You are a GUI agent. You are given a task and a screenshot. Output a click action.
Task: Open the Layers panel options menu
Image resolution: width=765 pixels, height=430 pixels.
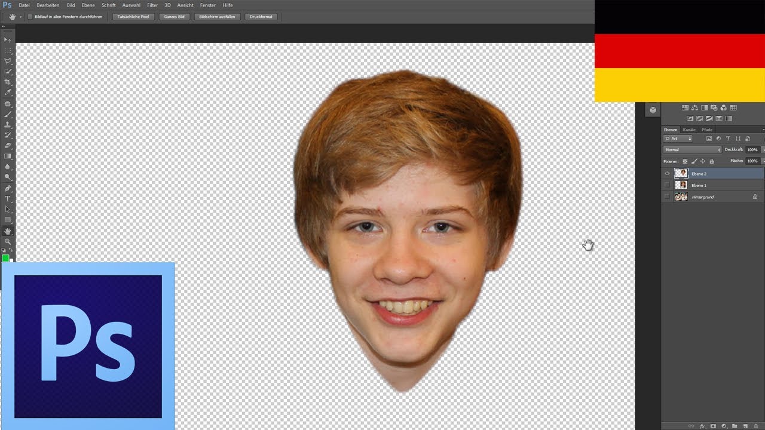point(763,130)
